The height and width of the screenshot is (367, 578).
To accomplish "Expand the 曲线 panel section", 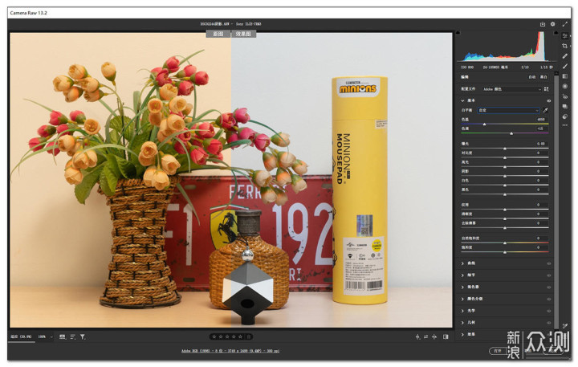I will 462,263.
